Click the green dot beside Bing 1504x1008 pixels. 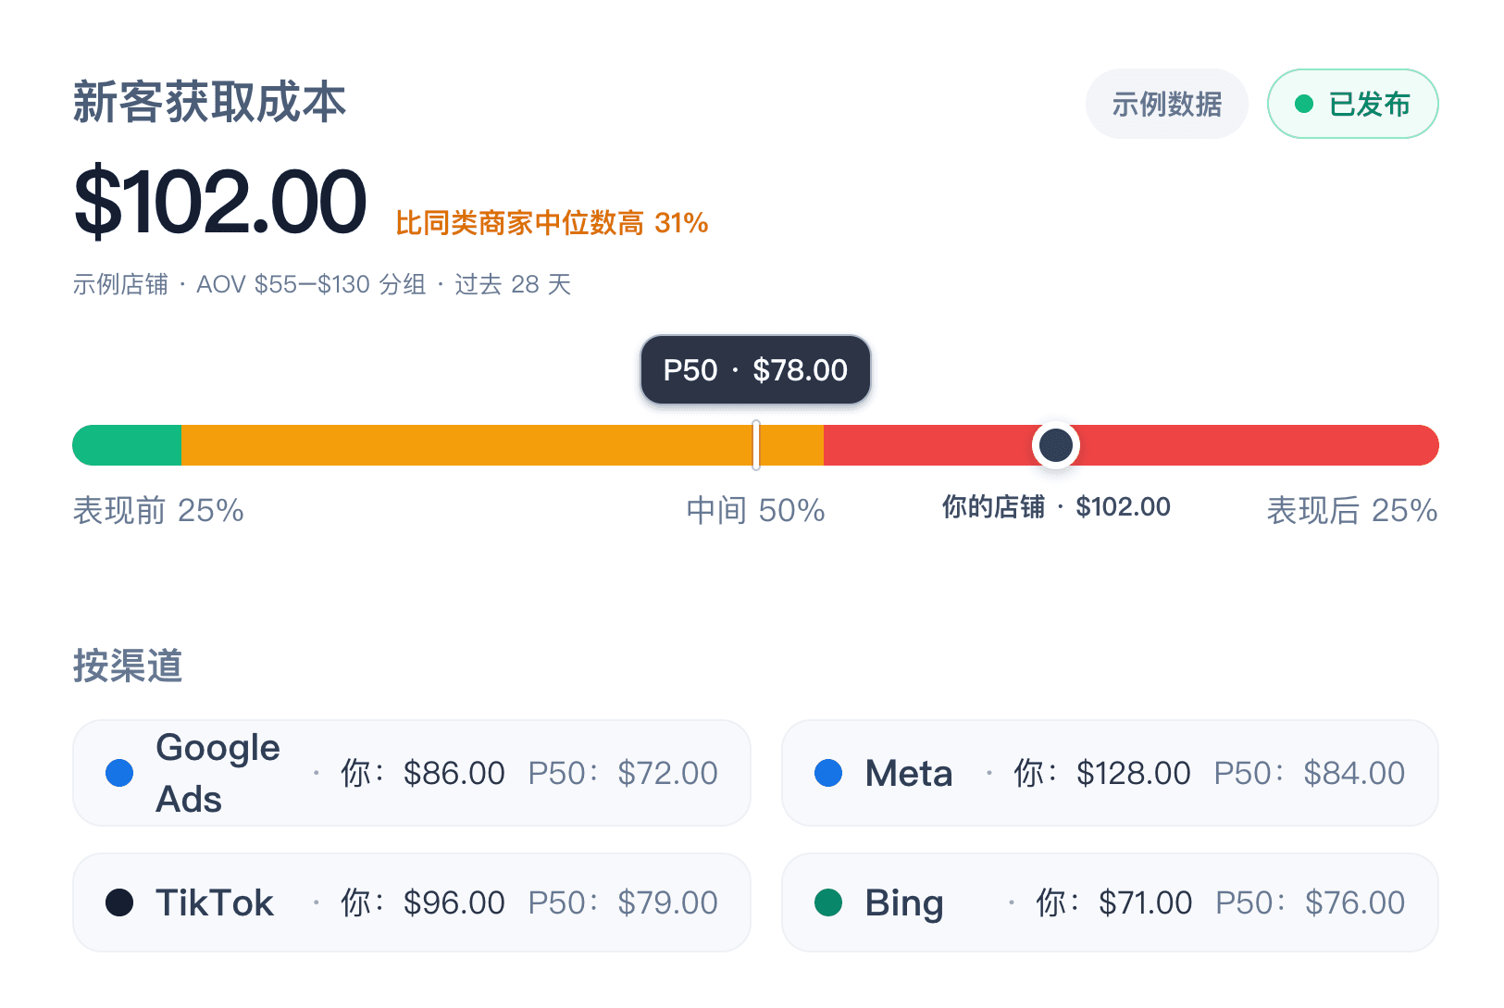tap(828, 902)
